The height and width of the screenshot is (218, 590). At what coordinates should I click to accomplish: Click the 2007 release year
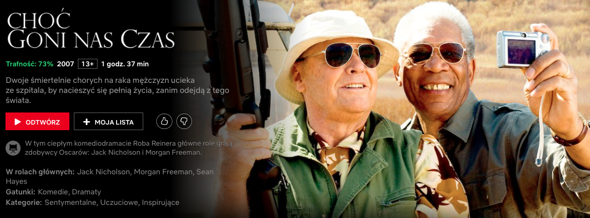pos(65,64)
